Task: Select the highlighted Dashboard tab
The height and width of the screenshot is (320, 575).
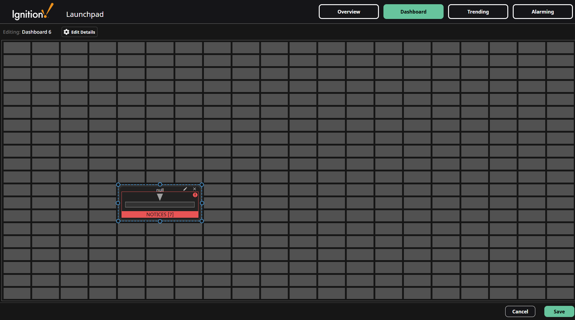Action: (413, 11)
